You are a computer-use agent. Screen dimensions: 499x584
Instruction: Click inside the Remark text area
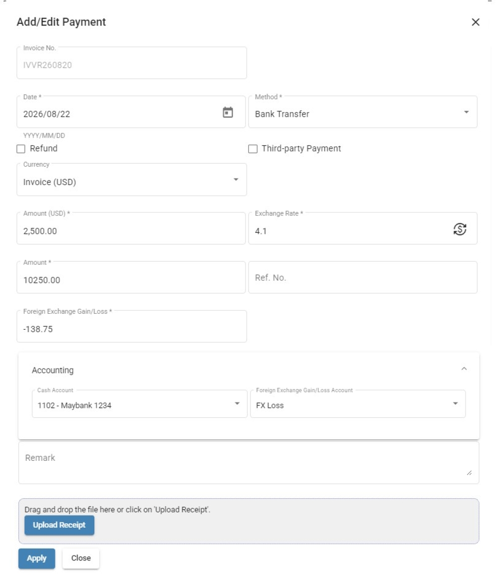249,463
